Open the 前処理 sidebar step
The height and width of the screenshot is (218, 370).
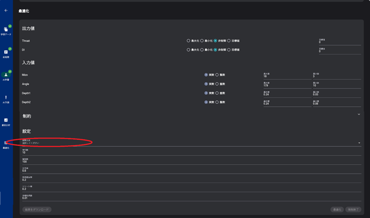point(6,52)
